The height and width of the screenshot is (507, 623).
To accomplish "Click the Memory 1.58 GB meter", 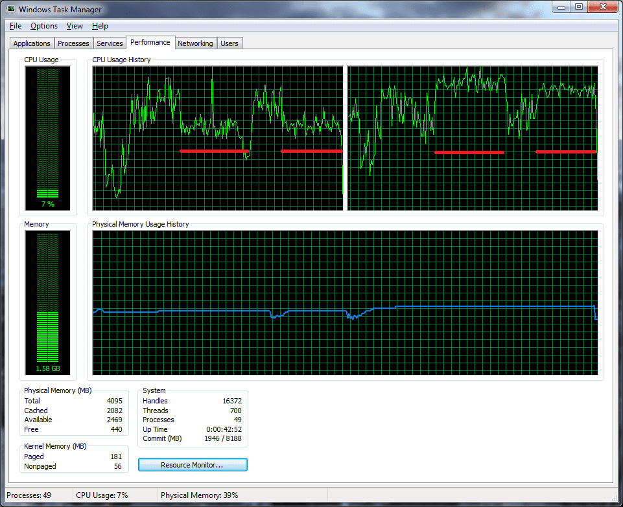I will click(48, 302).
